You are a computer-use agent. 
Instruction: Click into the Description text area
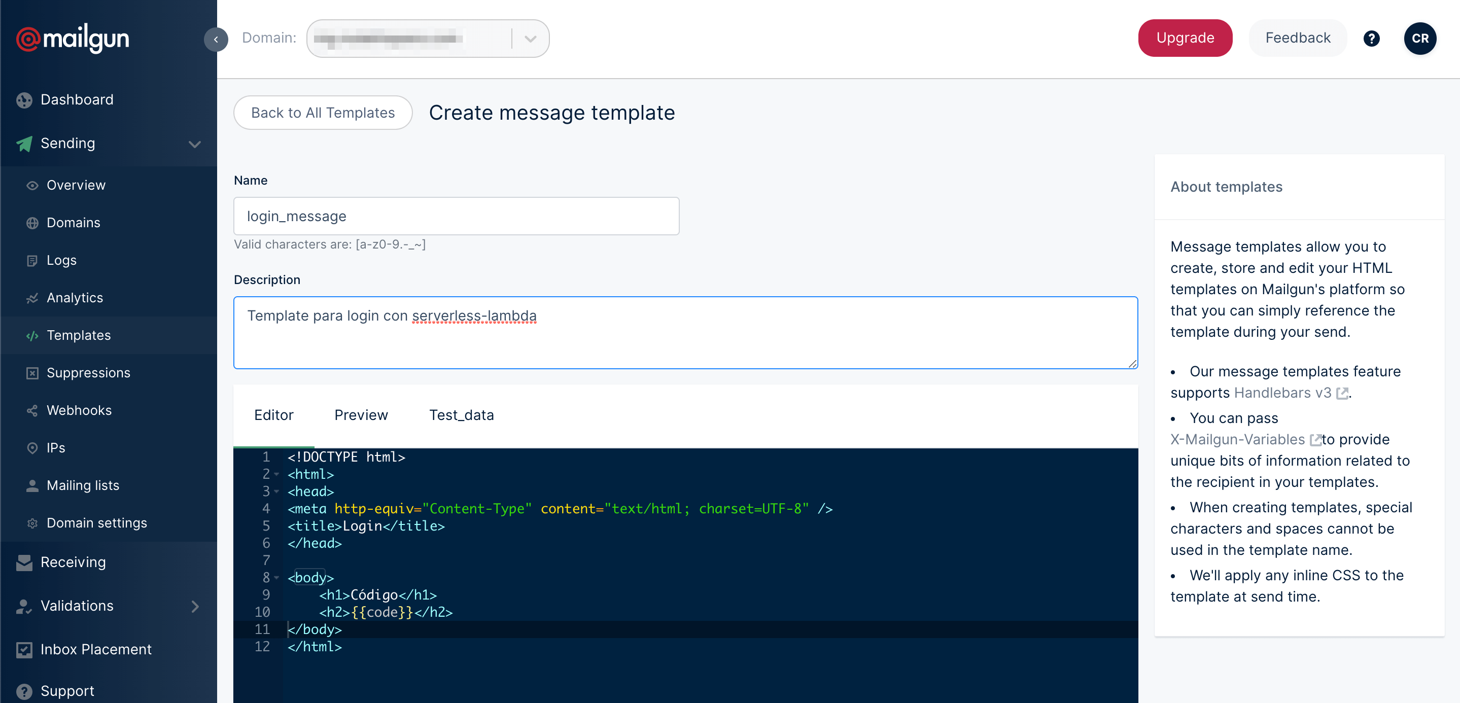(686, 333)
